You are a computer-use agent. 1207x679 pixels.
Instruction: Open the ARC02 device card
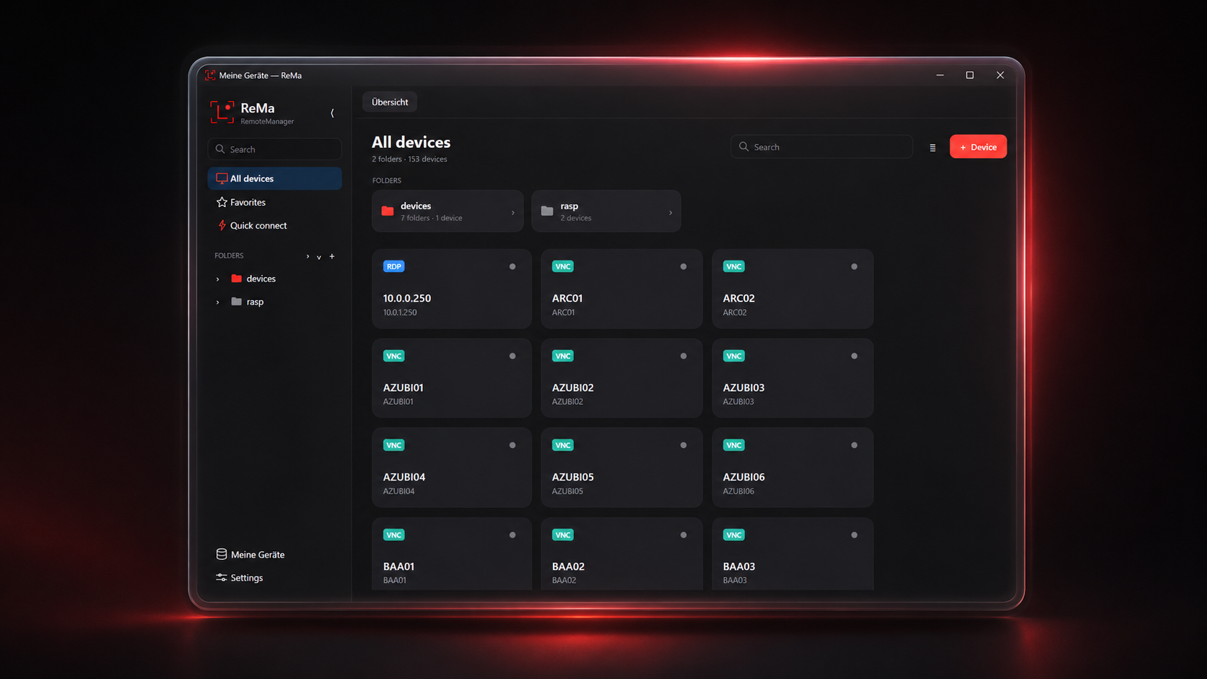point(793,289)
